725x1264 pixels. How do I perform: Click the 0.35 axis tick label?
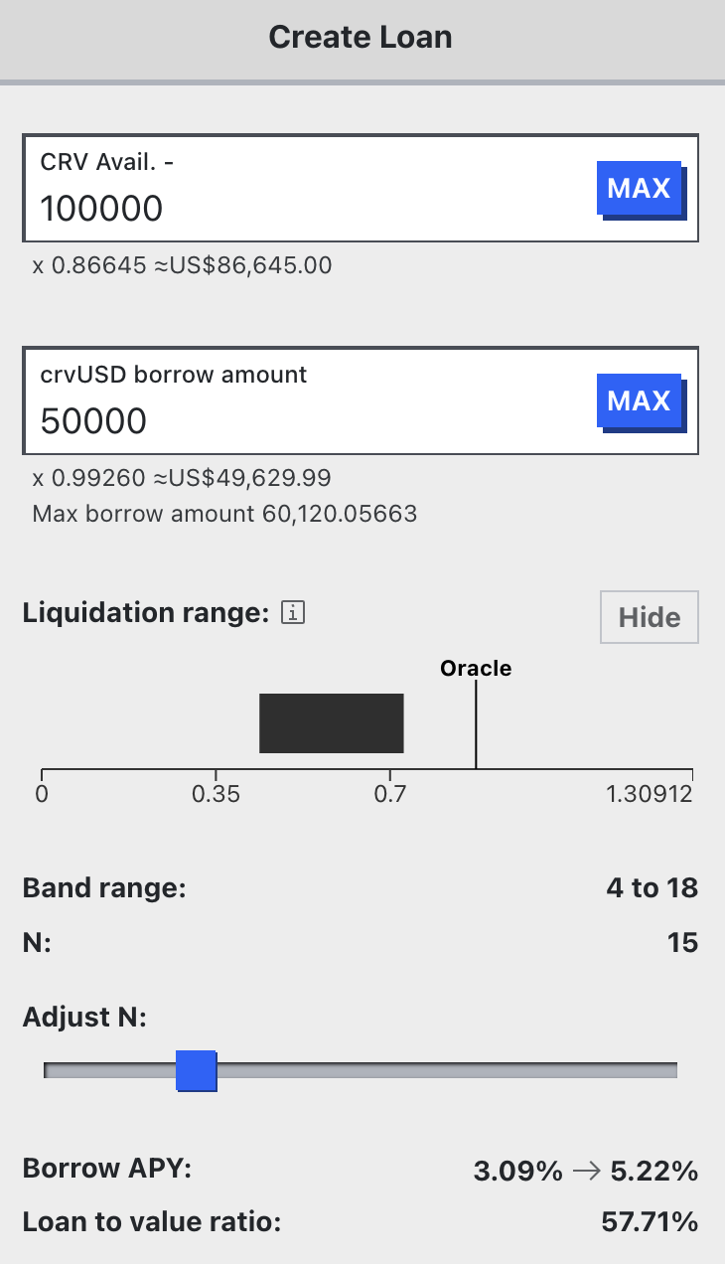(x=216, y=795)
